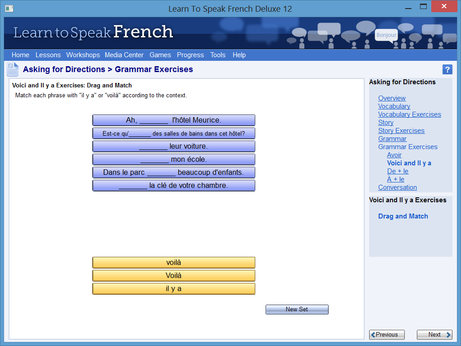This screenshot has height=346, width=461.
Task: Open the Lessons menu
Action: point(48,55)
